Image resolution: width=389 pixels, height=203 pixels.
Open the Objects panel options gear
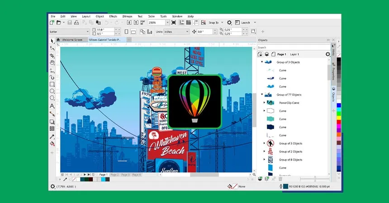point(328,54)
